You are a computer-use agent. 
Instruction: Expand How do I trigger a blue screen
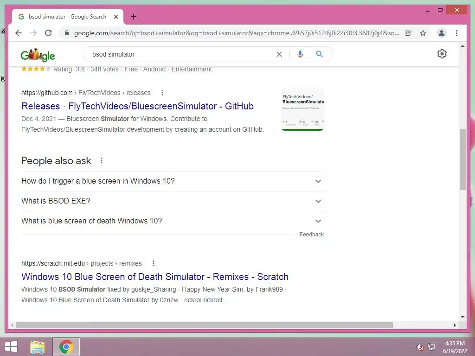(173, 181)
